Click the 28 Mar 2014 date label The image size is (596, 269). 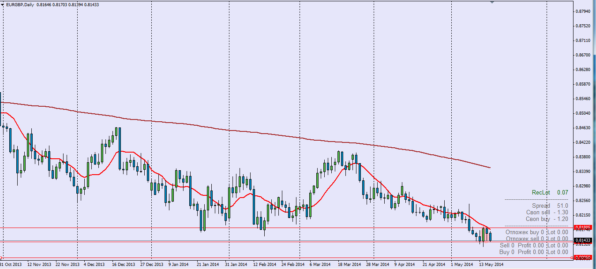click(378, 265)
